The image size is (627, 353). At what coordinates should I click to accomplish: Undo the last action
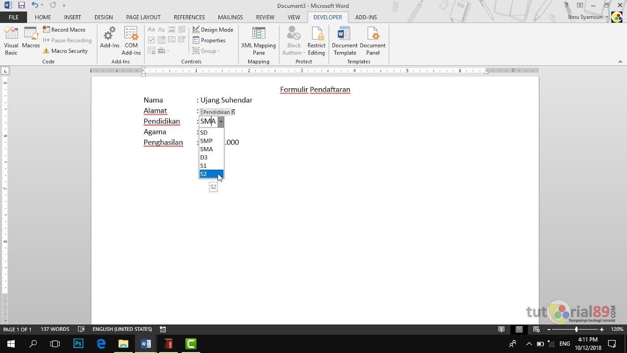pyautogui.click(x=35, y=5)
